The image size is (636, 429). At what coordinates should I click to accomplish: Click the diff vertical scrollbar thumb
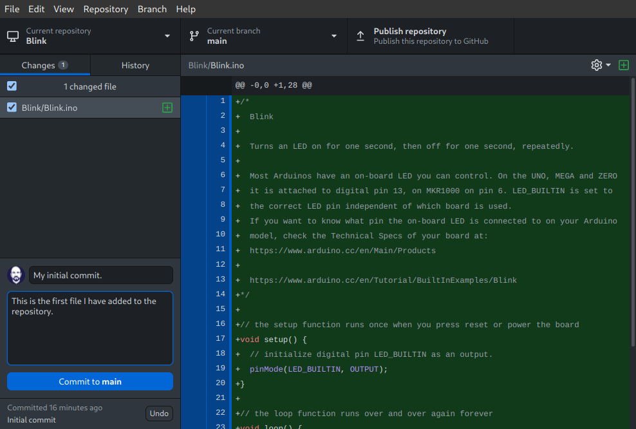coord(633,211)
